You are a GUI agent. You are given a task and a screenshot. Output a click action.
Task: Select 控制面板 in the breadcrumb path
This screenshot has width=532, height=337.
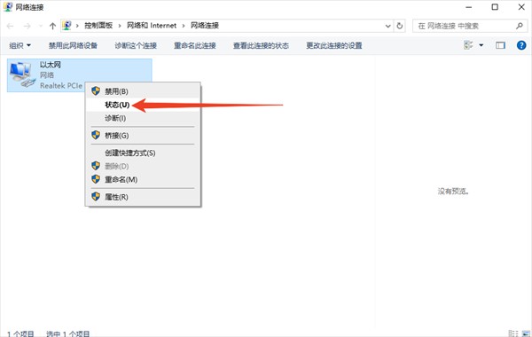point(98,26)
